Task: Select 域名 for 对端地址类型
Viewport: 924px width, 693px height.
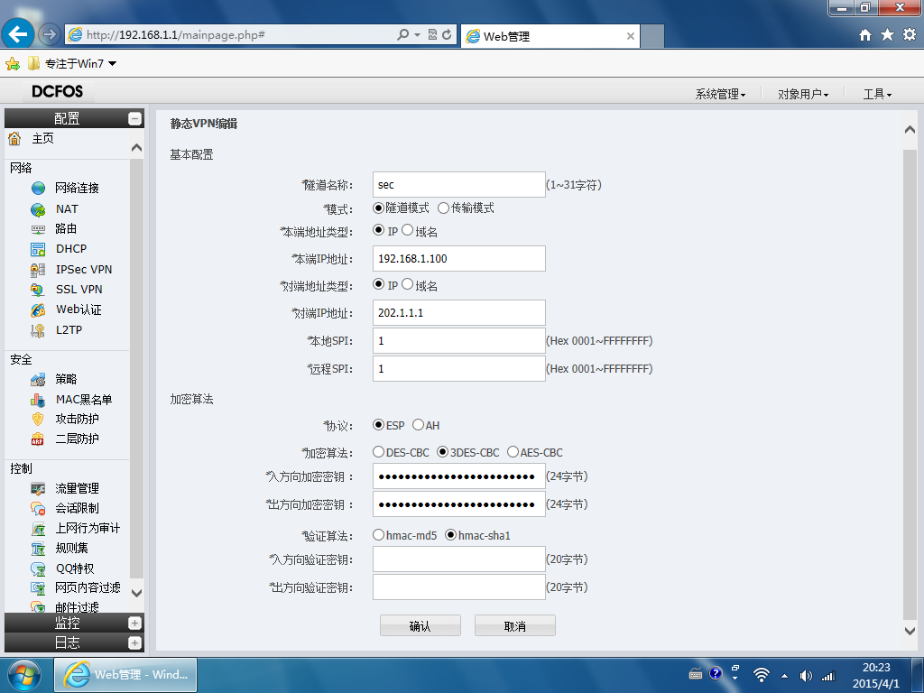Action: (407, 284)
